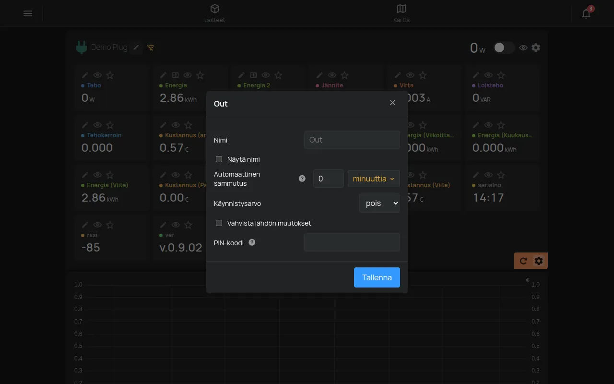Viewport: 614px width, 384px height.
Task: Favorite the Teho tile with star
Action: tap(110, 75)
